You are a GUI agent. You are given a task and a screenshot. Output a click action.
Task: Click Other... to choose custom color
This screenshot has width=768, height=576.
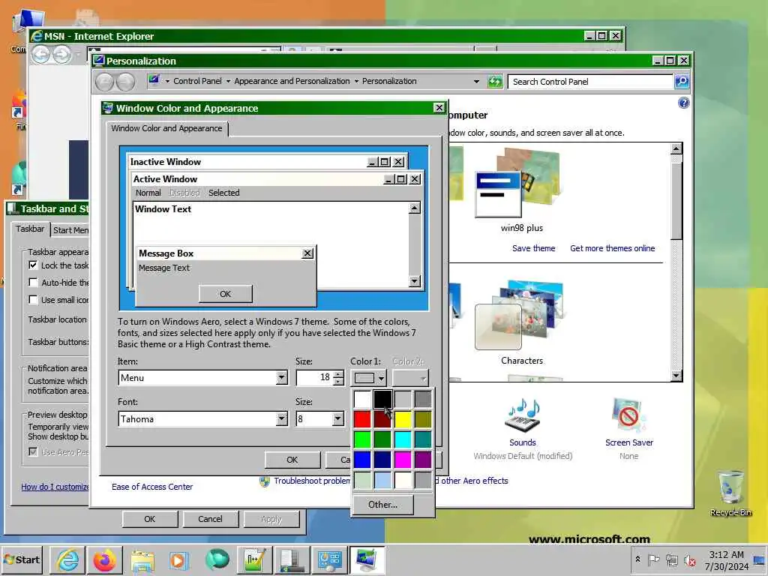click(x=382, y=505)
